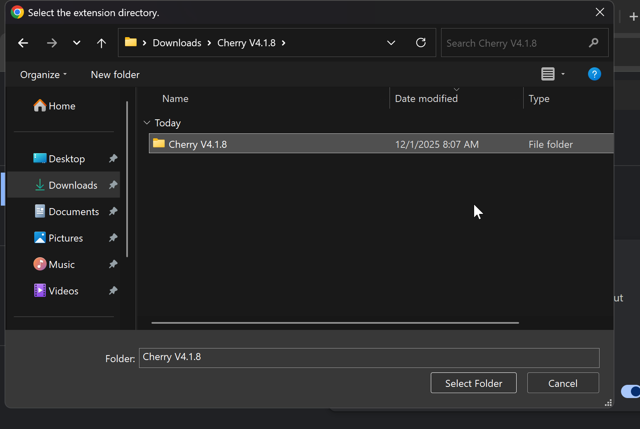Click inside the Folder name field
This screenshot has height=429, width=640.
point(369,358)
